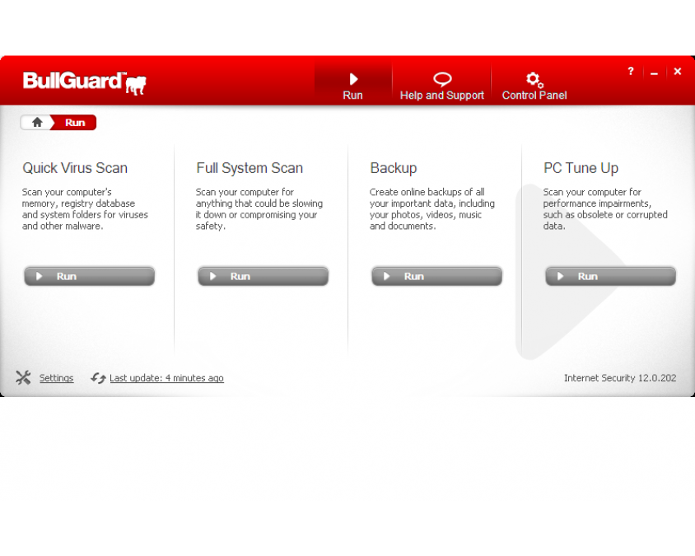695x556 pixels.
Task: Click the Quick Virus Scan heading
Action: tap(75, 168)
